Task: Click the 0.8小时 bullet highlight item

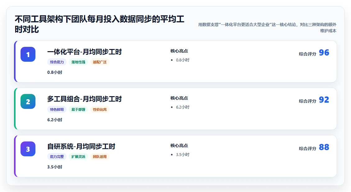Action: point(183,60)
